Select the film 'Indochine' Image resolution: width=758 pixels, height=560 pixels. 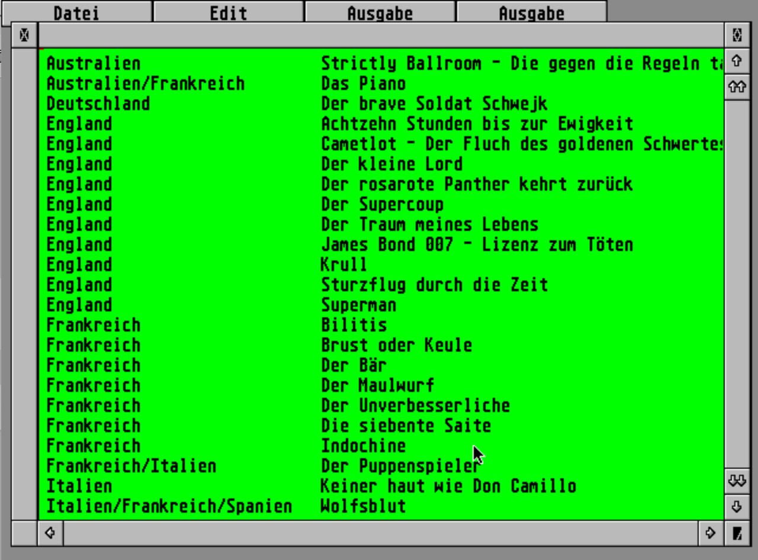[363, 446]
